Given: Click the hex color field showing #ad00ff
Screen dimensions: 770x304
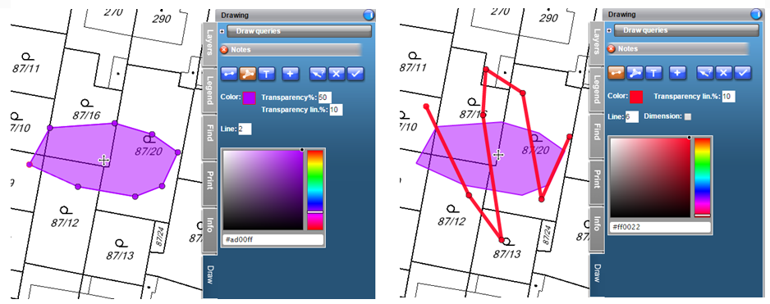Looking at the screenshot, I should click(273, 239).
